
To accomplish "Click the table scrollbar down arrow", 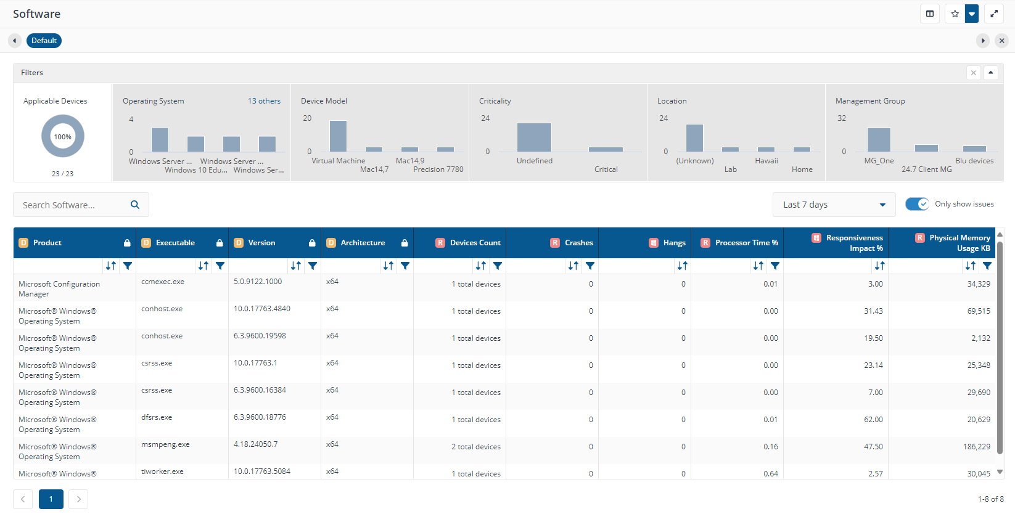I will pyautogui.click(x=1000, y=472).
